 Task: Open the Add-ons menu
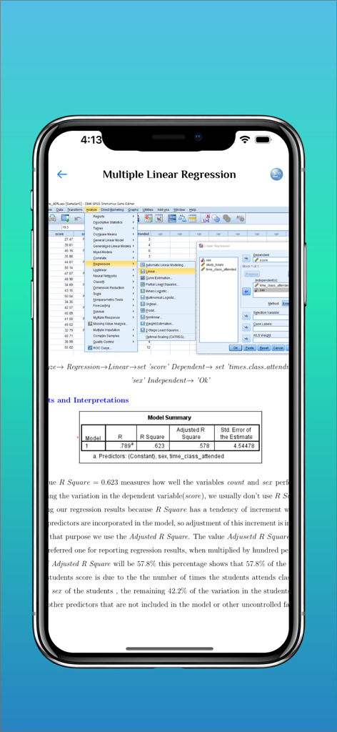click(x=164, y=209)
